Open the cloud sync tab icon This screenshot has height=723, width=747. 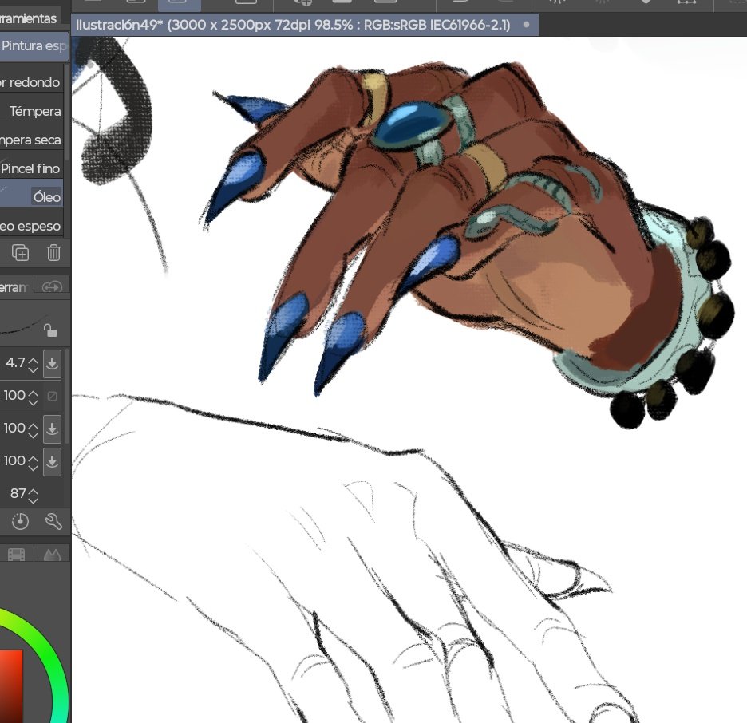point(52,287)
